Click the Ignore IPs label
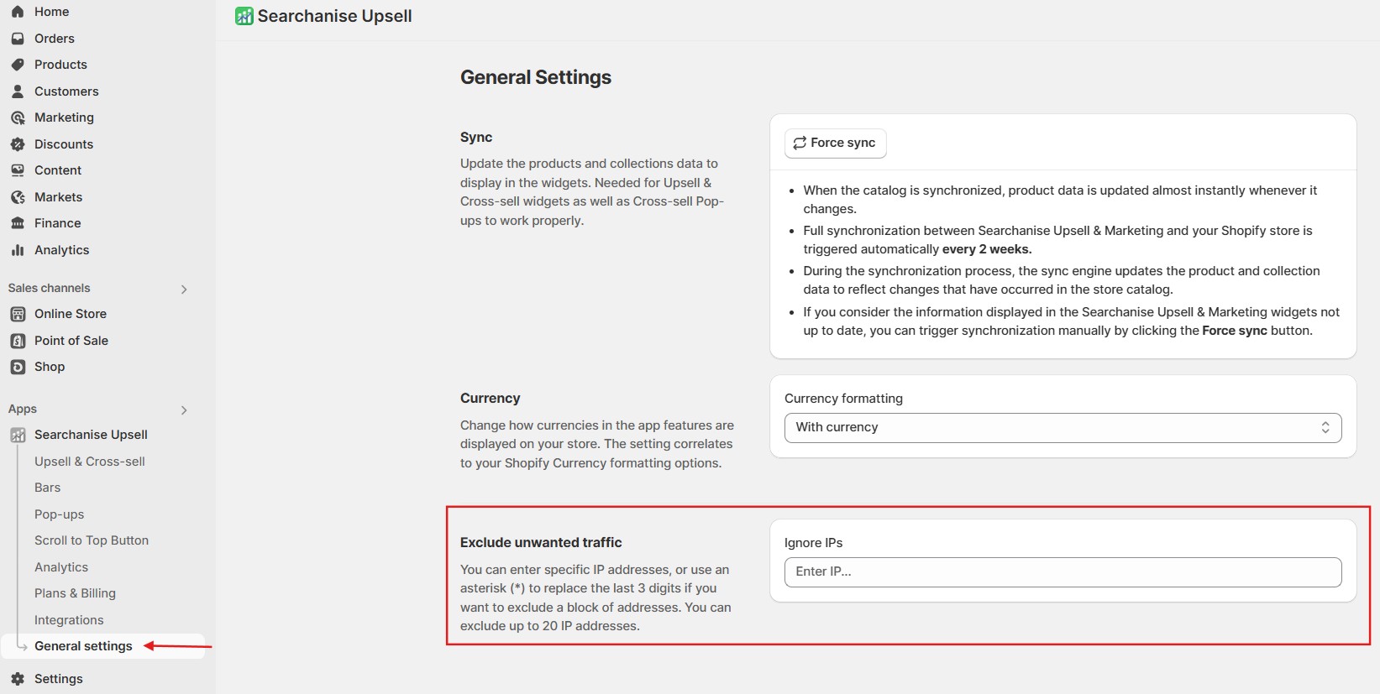The height and width of the screenshot is (694, 1380). (x=813, y=543)
